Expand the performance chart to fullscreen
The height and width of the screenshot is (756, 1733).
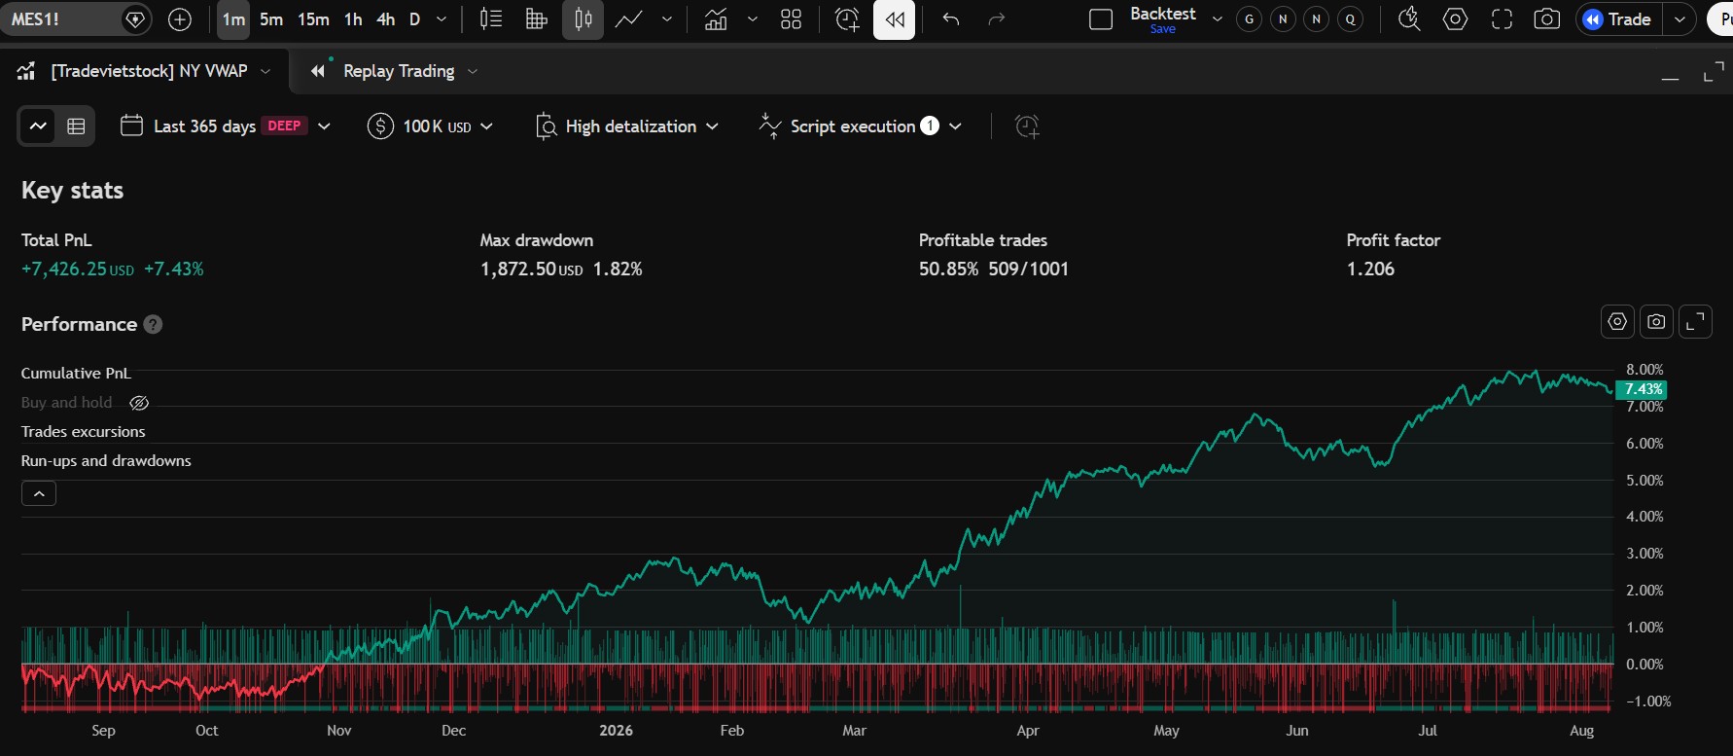(1695, 321)
